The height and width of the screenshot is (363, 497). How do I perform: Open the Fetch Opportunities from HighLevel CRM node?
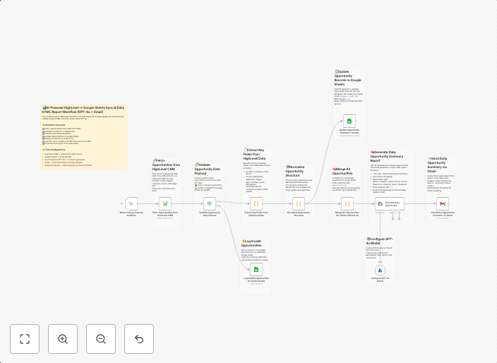coord(164,203)
